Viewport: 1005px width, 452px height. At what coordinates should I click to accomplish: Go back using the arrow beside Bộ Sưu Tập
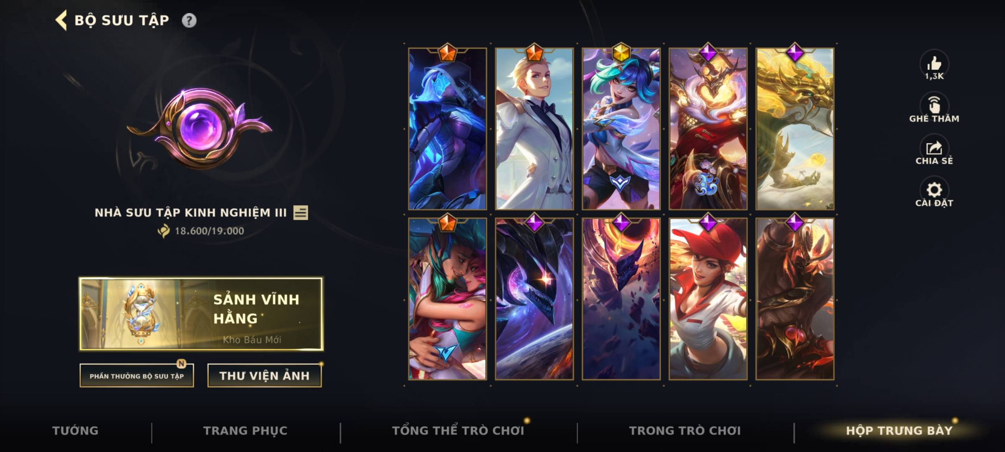(x=61, y=21)
